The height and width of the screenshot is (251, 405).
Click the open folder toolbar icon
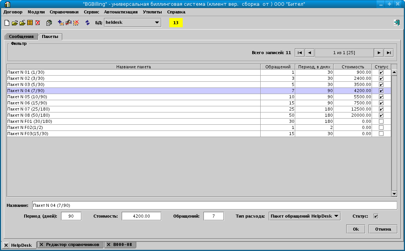15,23
